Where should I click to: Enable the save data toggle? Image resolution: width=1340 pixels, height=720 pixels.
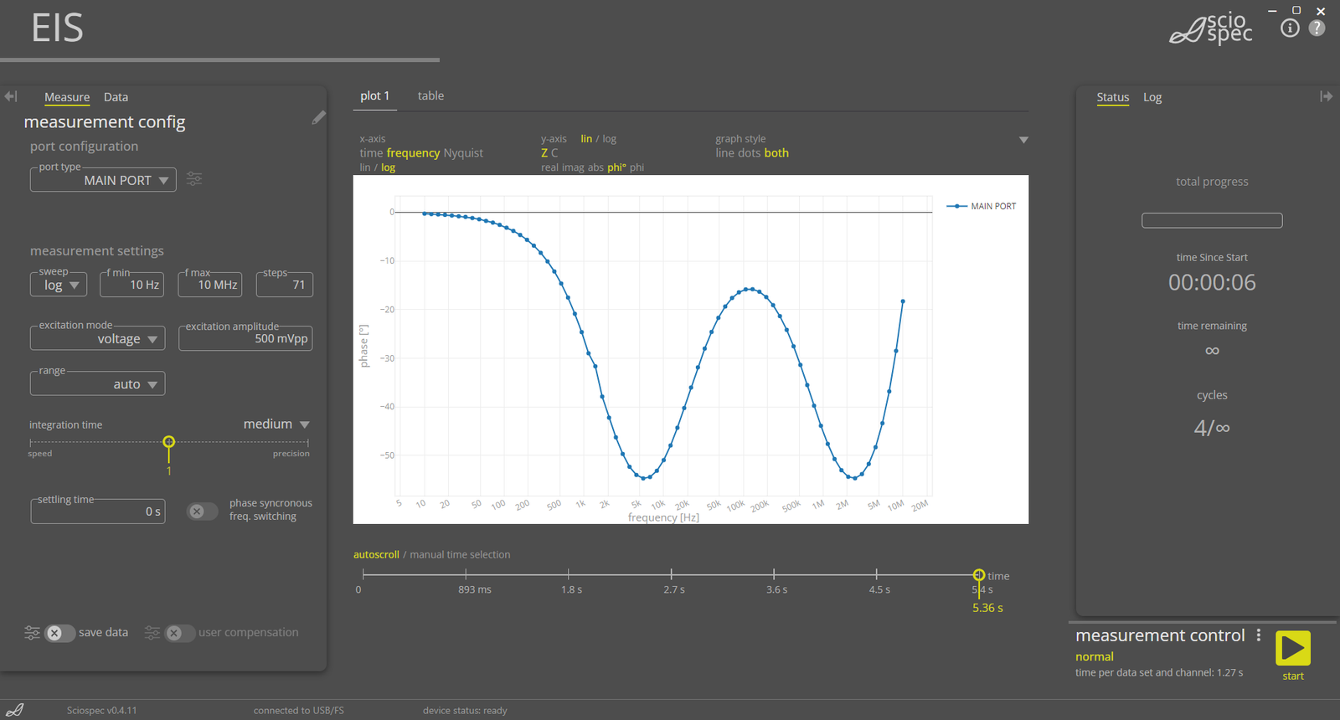point(59,633)
